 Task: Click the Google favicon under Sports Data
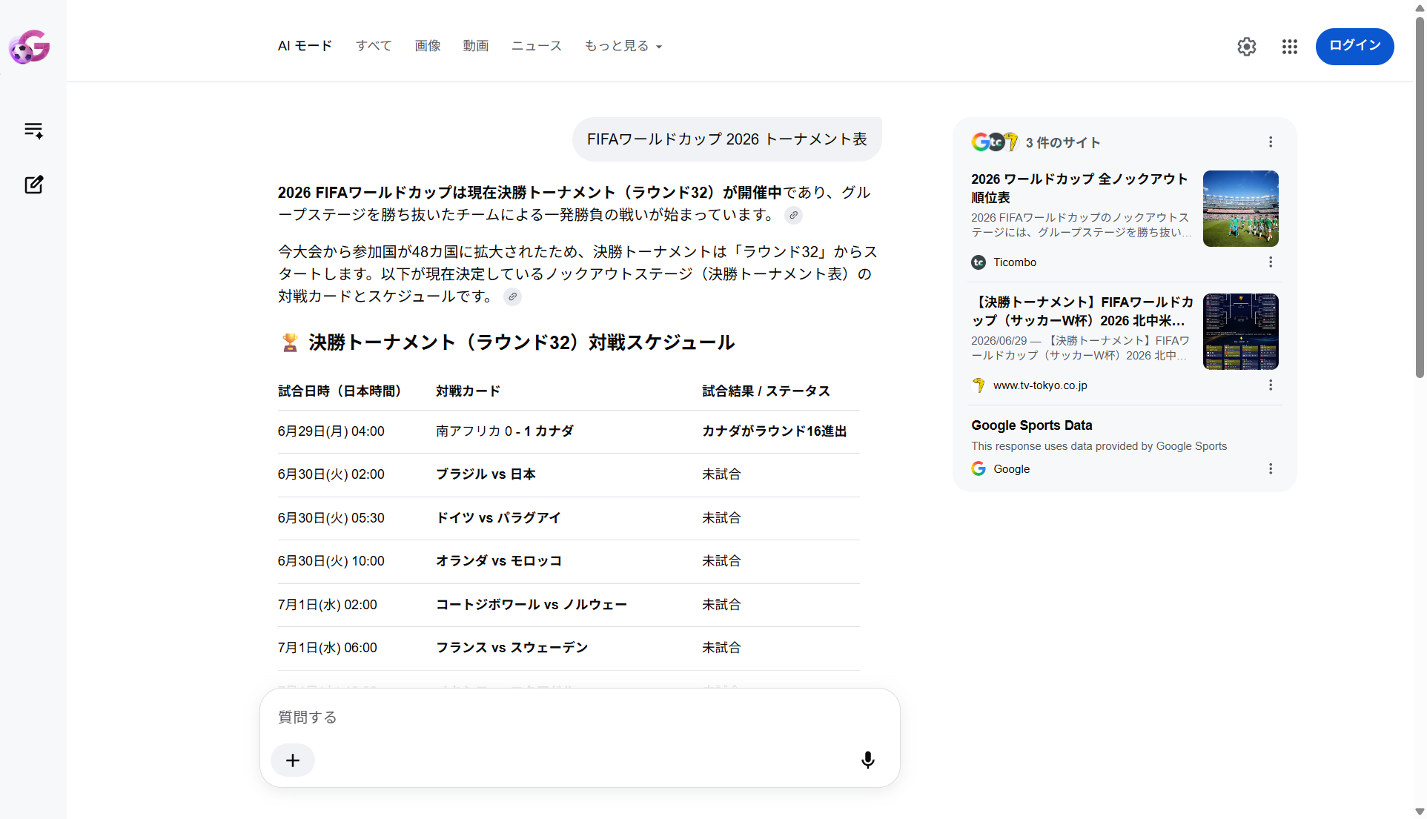[979, 468]
